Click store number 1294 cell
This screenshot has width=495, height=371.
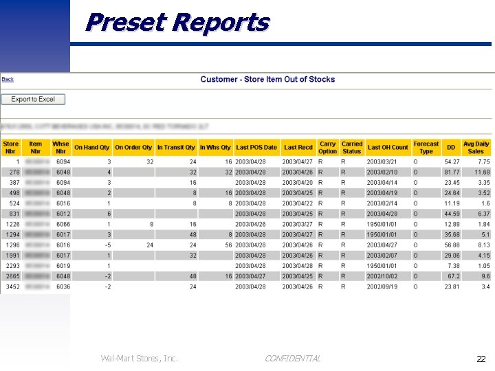coord(11,235)
